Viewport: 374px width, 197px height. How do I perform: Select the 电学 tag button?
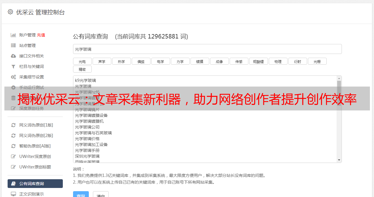[160, 61]
